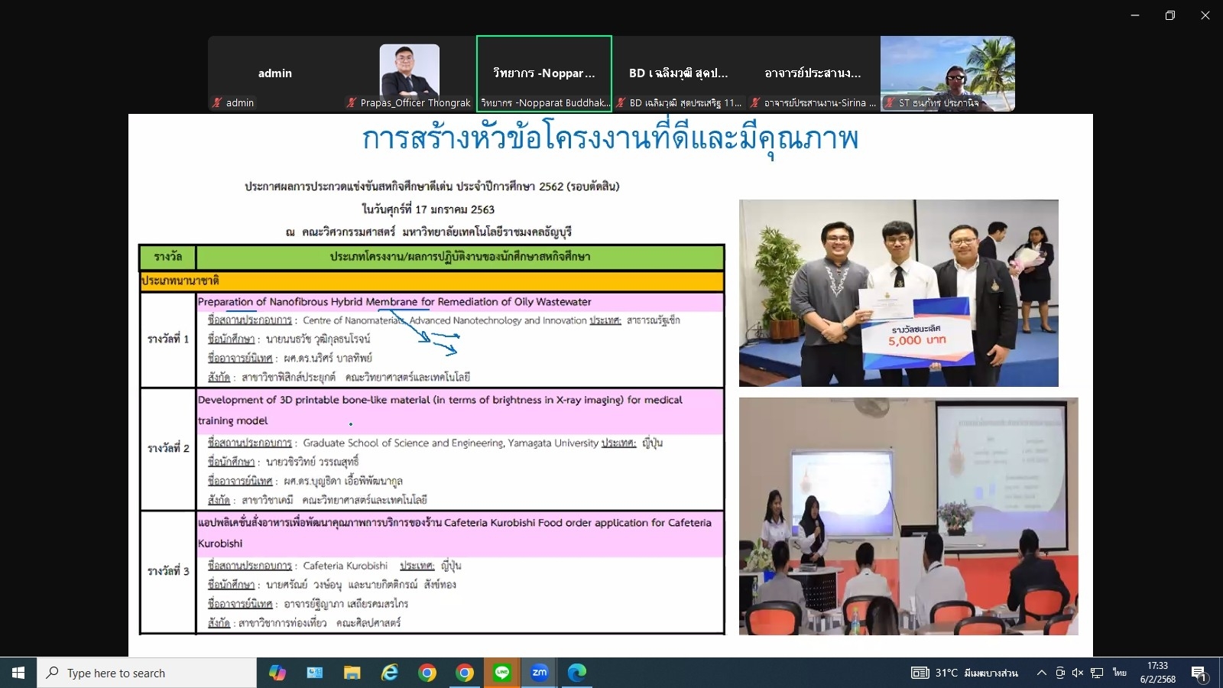
Task: Click the muted speaker volume icon
Action: click(1078, 673)
